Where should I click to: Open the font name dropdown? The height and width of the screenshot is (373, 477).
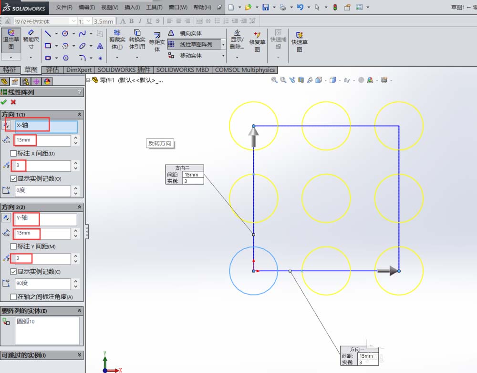click(74, 21)
